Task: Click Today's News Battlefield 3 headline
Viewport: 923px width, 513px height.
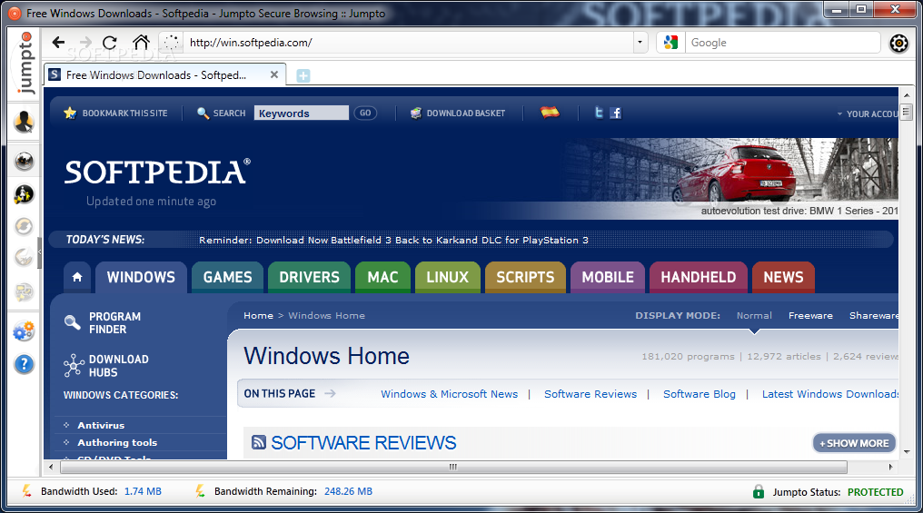Action: click(x=393, y=240)
